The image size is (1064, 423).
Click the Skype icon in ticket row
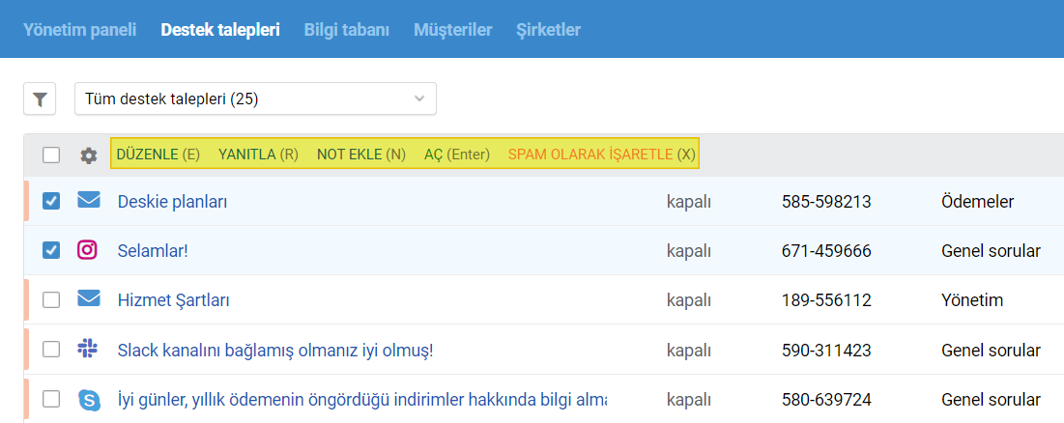coord(89,399)
